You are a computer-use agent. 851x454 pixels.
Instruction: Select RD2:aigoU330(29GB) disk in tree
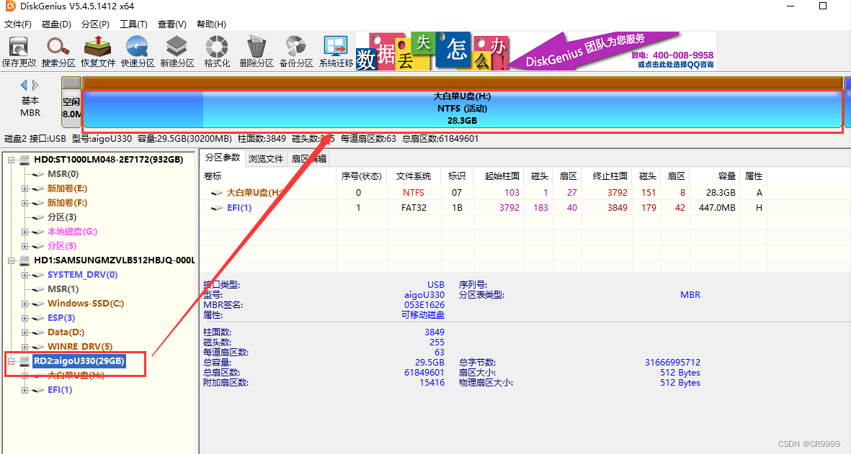point(79,360)
